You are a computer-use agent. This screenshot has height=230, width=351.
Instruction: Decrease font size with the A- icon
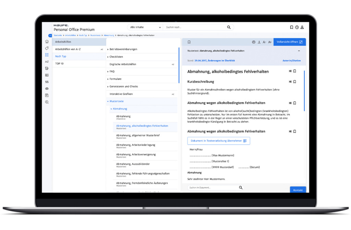point(264,42)
